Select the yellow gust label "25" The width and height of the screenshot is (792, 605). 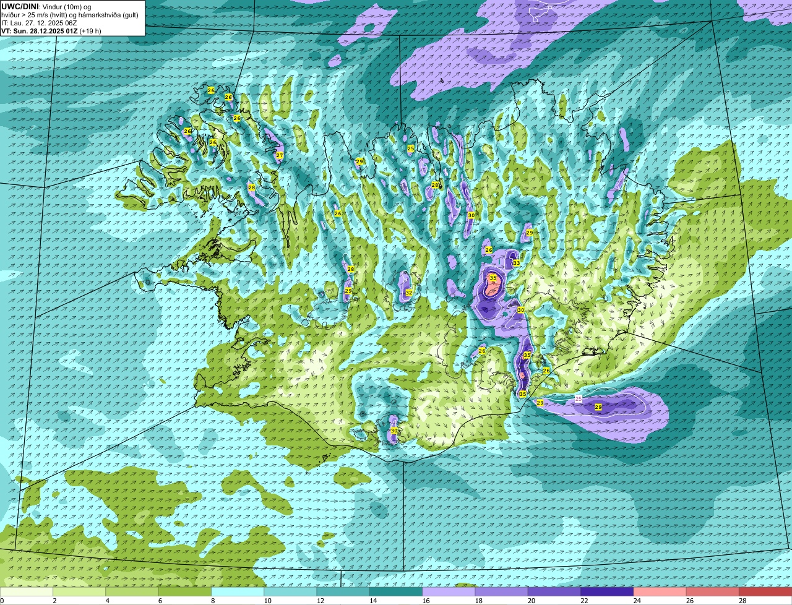(x=410, y=148)
